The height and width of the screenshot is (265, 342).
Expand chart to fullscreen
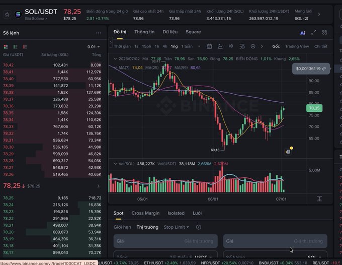pos(314,33)
